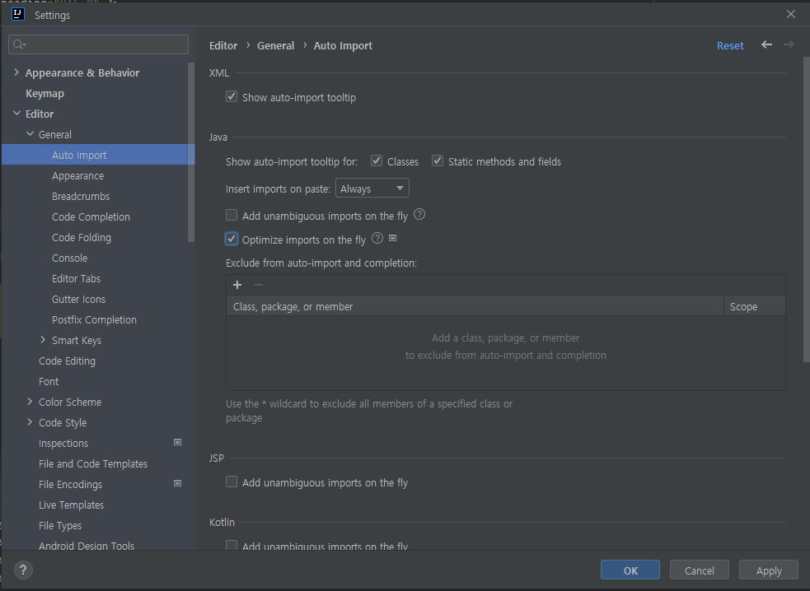Open Breadcrumbs settings
This screenshot has width=810, height=591.
click(x=81, y=196)
